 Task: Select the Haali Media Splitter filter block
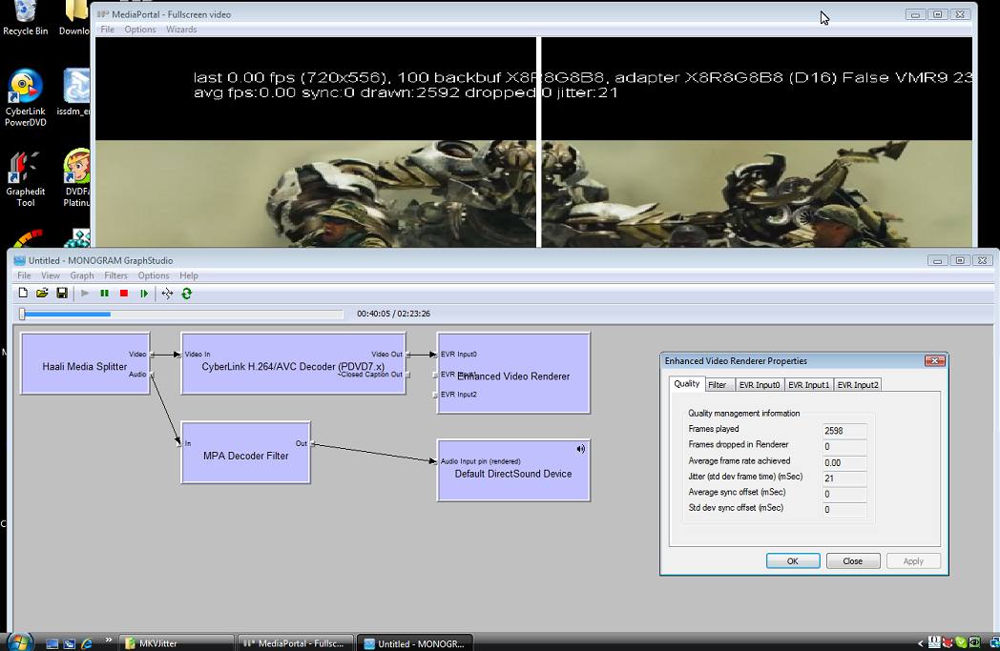[x=85, y=364]
